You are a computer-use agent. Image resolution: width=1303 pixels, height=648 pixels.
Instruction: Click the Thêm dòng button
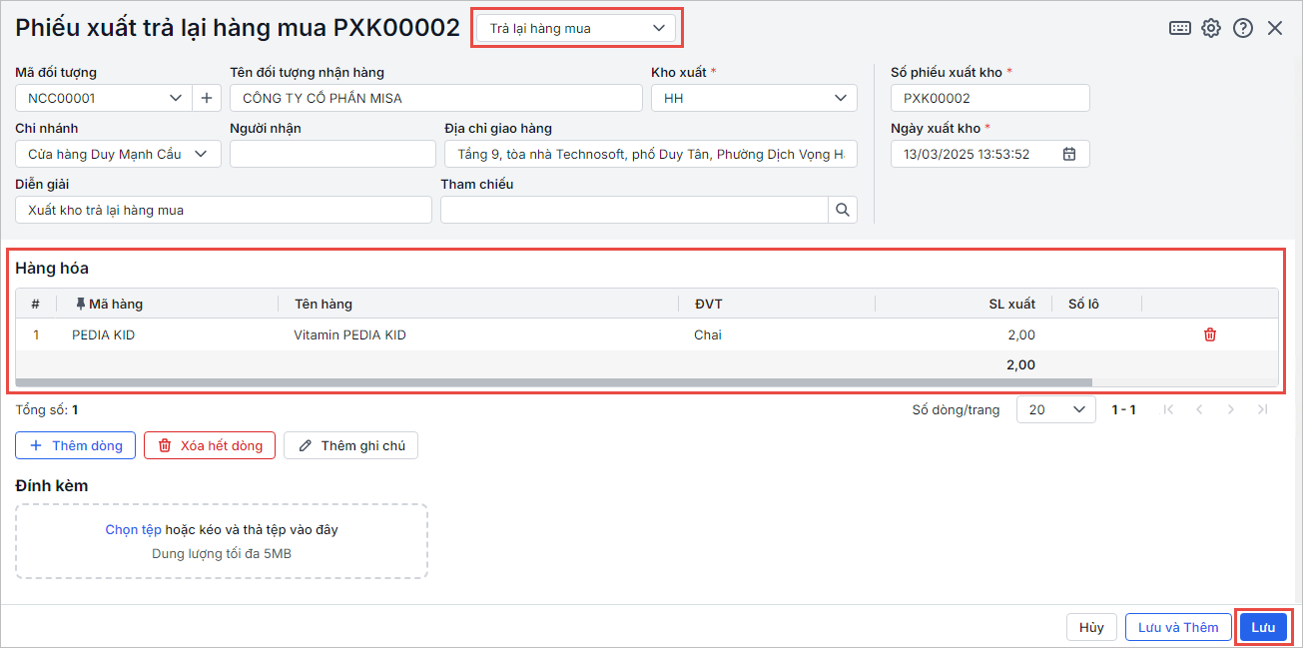point(76,445)
